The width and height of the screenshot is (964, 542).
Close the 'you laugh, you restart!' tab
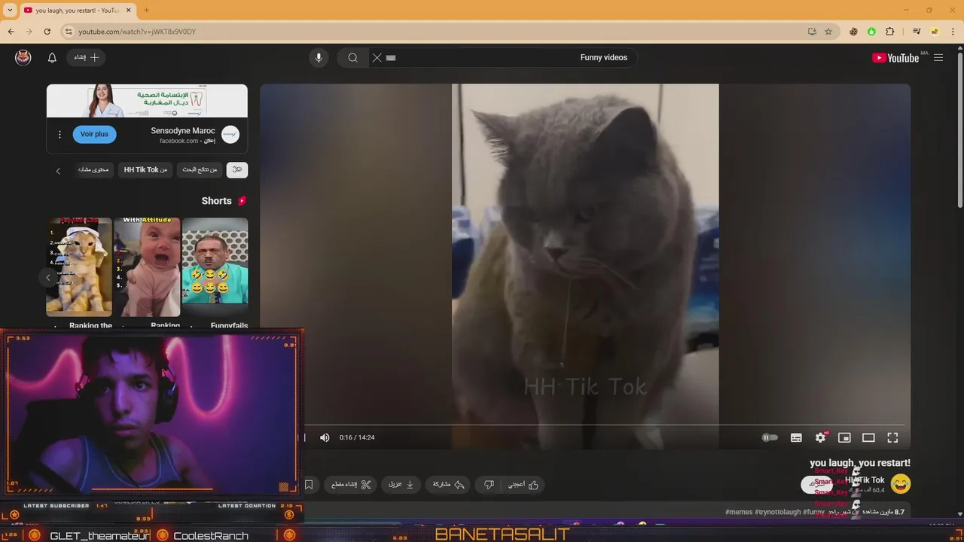129,11
